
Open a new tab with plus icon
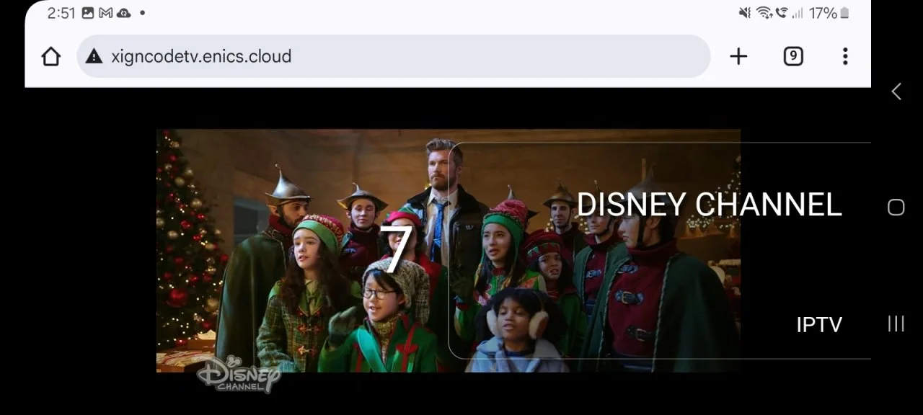pos(738,56)
